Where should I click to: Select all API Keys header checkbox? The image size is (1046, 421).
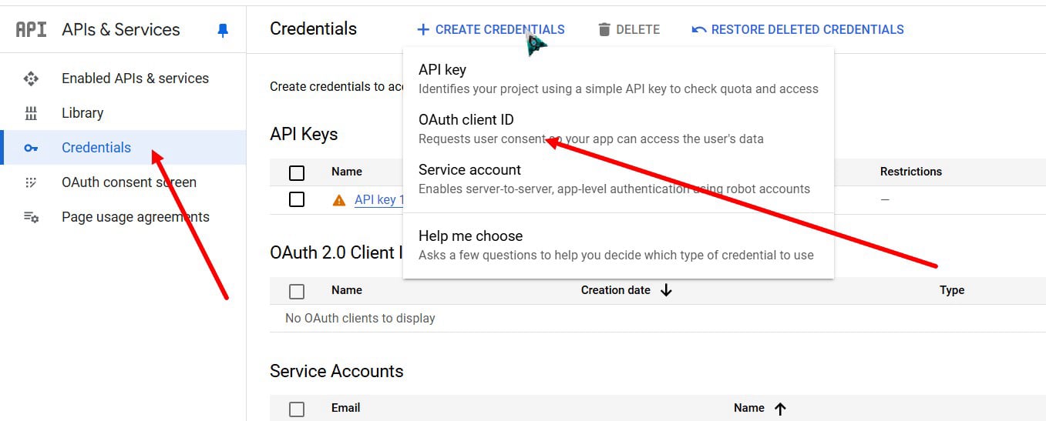(x=297, y=172)
